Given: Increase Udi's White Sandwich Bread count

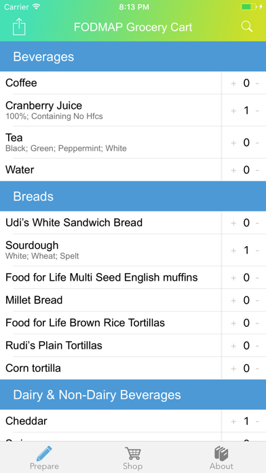Looking at the screenshot, I should coord(233,223).
